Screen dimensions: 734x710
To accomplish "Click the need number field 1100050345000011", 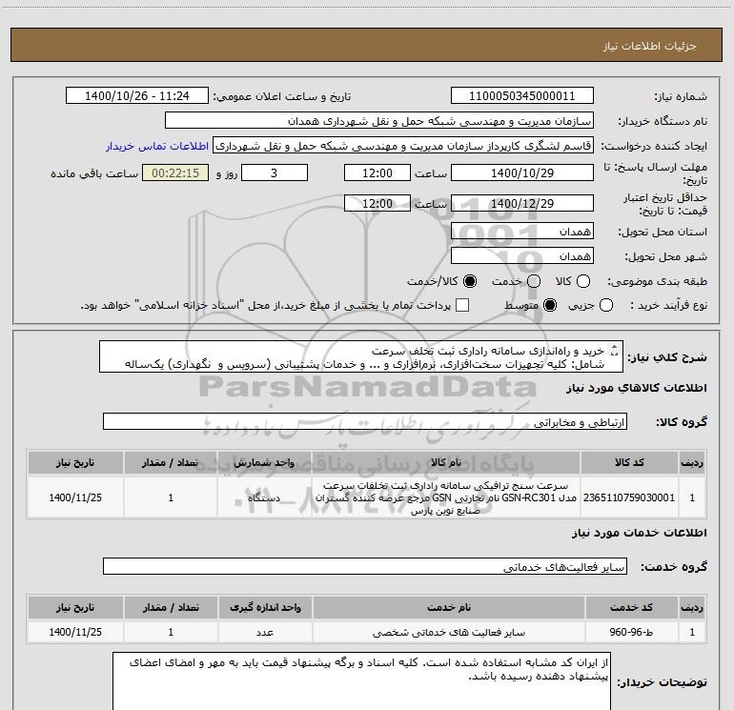I will point(522,96).
